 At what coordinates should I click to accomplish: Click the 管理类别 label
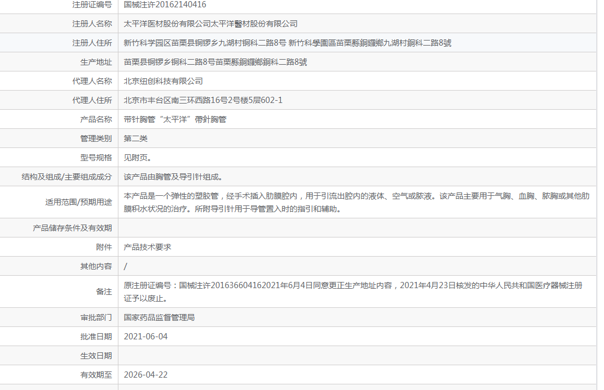pos(96,138)
